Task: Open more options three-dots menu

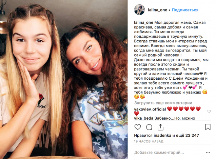Action: (x=208, y=153)
